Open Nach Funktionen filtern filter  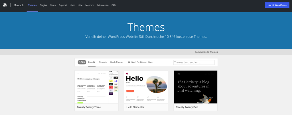[142, 62]
